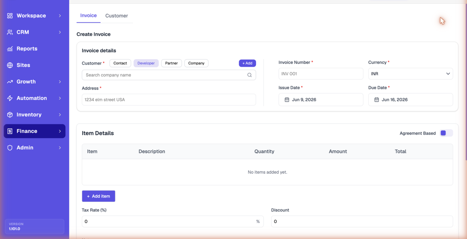
Task: Click the page vertical scrollbar
Action: point(466,83)
